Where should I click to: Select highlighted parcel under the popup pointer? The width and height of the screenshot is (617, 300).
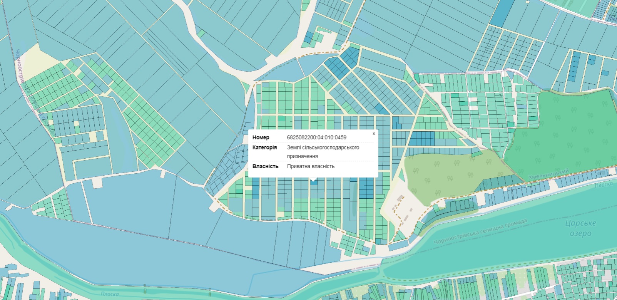pyautogui.click(x=314, y=183)
